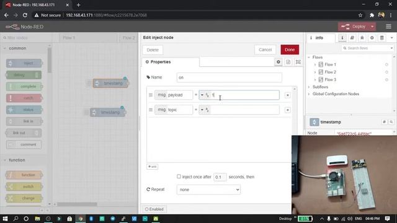Toggle the Flow 2 enabled circle indicator
The width and height of the screenshot is (397, 223).
point(386,72)
